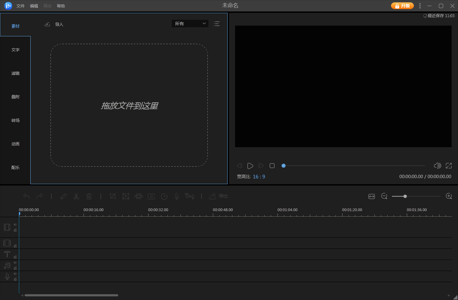This screenshot has height=300, width=458.
Task: Click the text-to-speech conversion icon
Action: coord(190,196)
